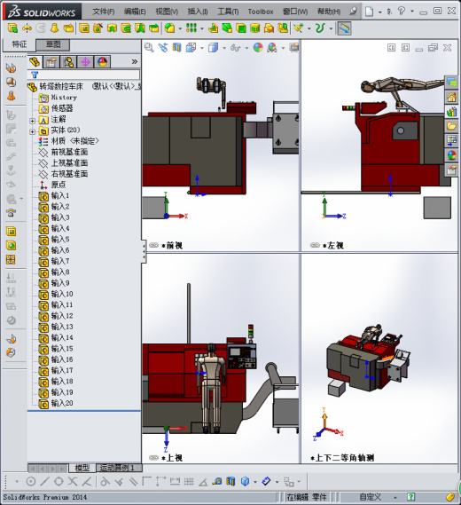Switch to the 模型 bottom tab
461x505 pixels.
(82, 468)
